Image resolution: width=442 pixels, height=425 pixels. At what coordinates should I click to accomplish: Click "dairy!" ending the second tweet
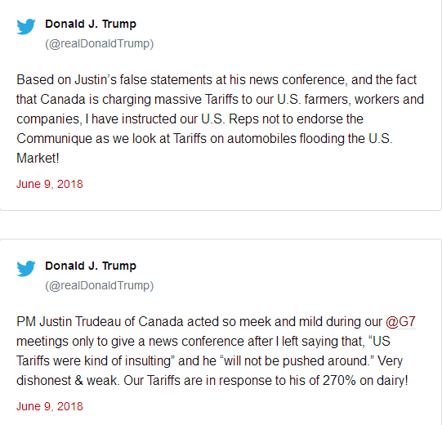click(x=392, y=381)
